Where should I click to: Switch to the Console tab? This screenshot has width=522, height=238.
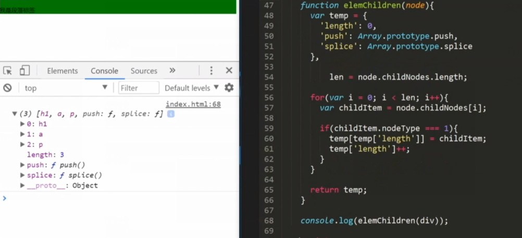(105, 71)
